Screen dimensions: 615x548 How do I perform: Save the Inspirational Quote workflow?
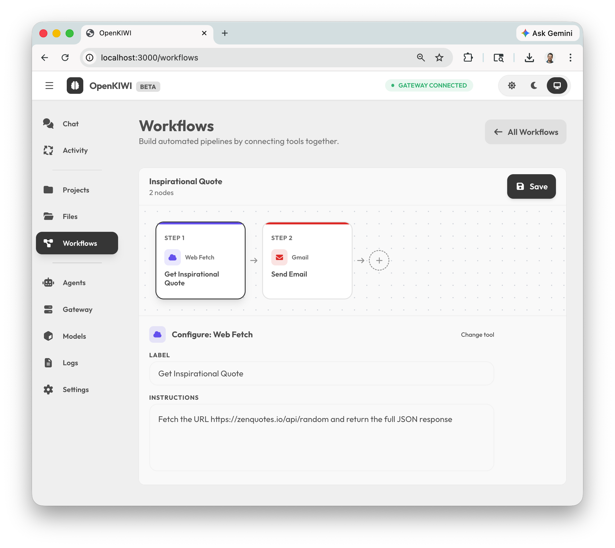pyautogui.click(x=531, y=186)
